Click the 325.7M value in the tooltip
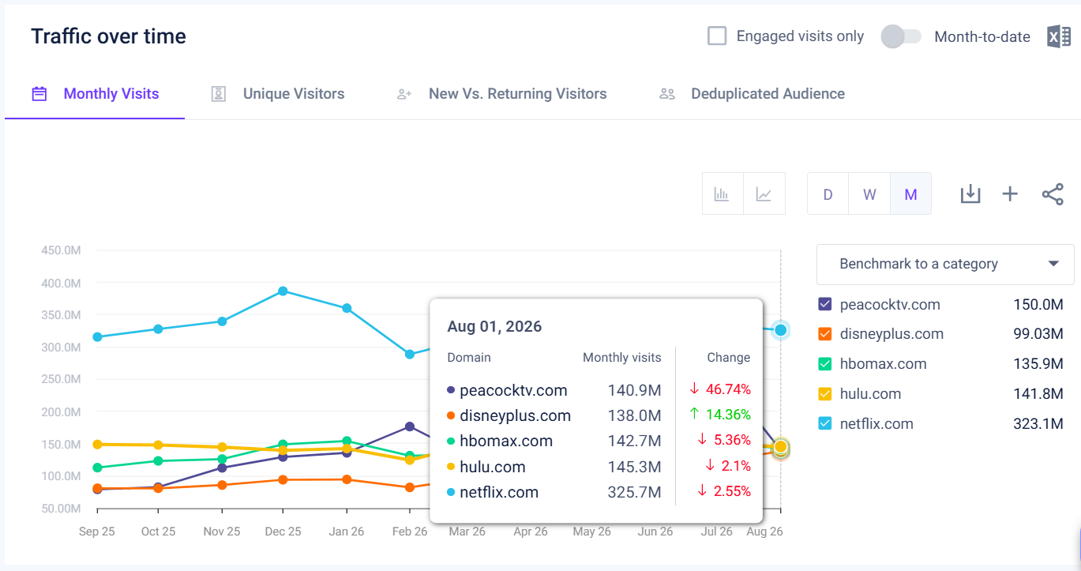The width and height of the screenshot is (1081, 571). click(x=634, y=492)
